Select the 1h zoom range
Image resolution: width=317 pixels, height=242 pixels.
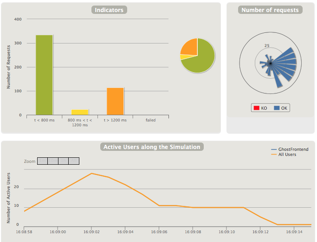click(64, 161)
